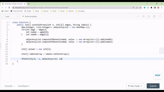Viewport: 164px width, 92px height.
Task: Click the char[] labelsArray code line
Action: pyautogui.click(x=45, y=54)
